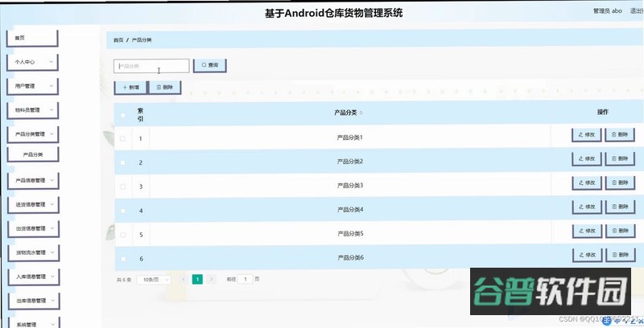Expand the 物料员管理 menu

coord(32,110)
